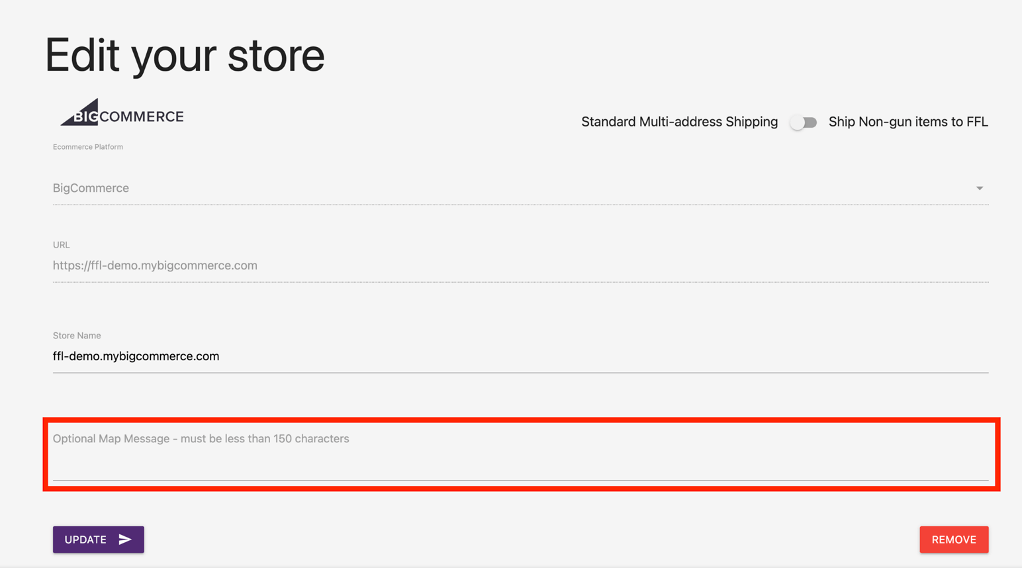1022x568 pixels.
Task: Click the "Ship Non-gun items to FFL" label
Action: pyautogui.click(x=908, y=122)
